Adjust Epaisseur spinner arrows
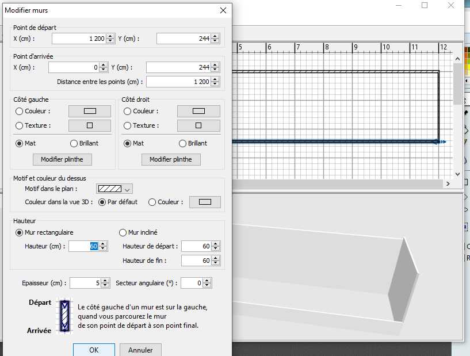 pyautogui.click(x=105, y=283)
